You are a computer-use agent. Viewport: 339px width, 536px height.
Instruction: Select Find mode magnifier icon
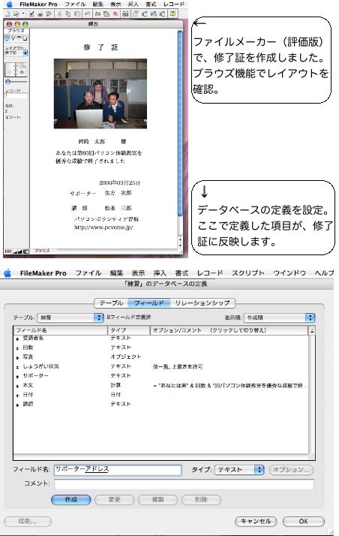tap(13, 38)
